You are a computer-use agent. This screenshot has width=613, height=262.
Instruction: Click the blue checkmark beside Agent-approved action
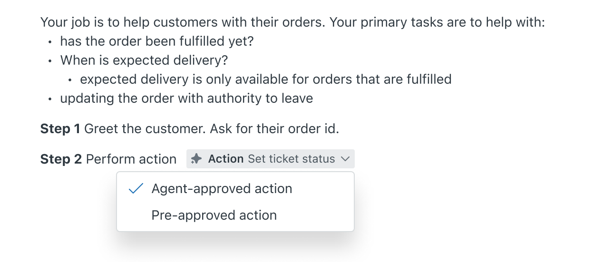[136, 189]
